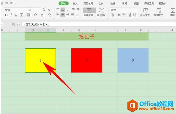Click the draw border table icon
The height and width of the screenshot is (114, 176).
point(28,15)
